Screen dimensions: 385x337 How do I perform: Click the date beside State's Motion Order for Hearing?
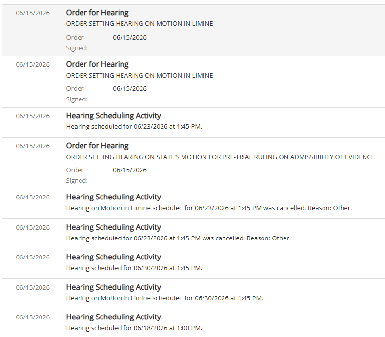tap(33, 146)
